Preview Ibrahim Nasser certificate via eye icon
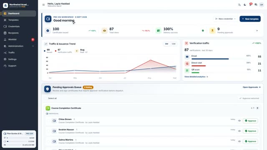 click(239, 131)
